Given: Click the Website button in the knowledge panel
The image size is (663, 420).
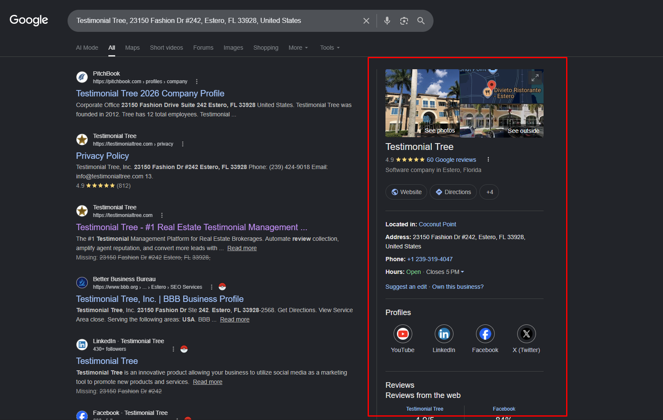Looking at the screenshot, I should [x=407, y=192].
